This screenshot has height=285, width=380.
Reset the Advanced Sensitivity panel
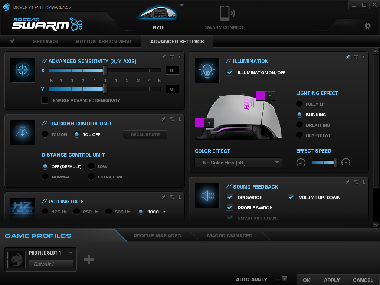[172, 57]
